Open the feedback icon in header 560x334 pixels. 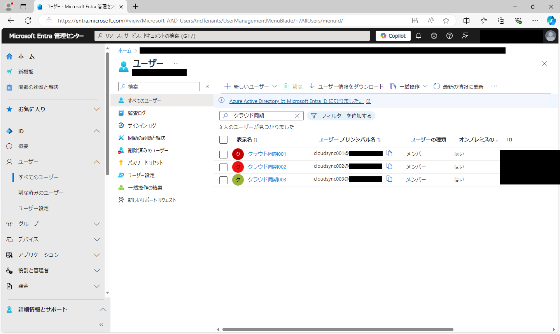coord(465,36)
